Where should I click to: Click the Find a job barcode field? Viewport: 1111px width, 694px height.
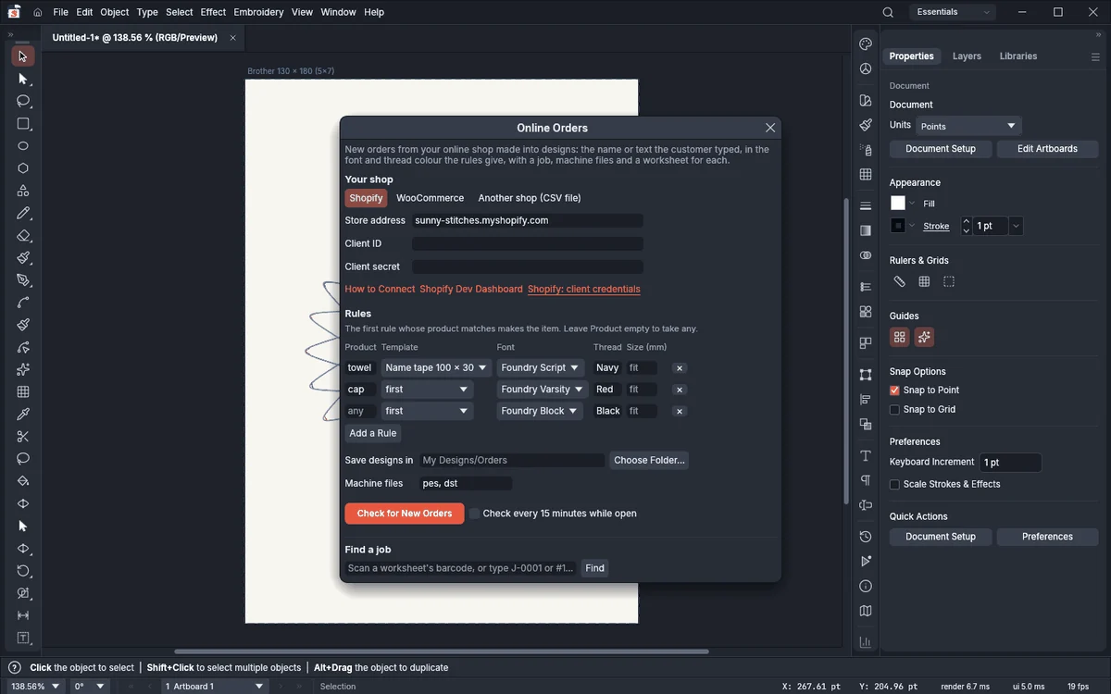(x=461, y=568)
